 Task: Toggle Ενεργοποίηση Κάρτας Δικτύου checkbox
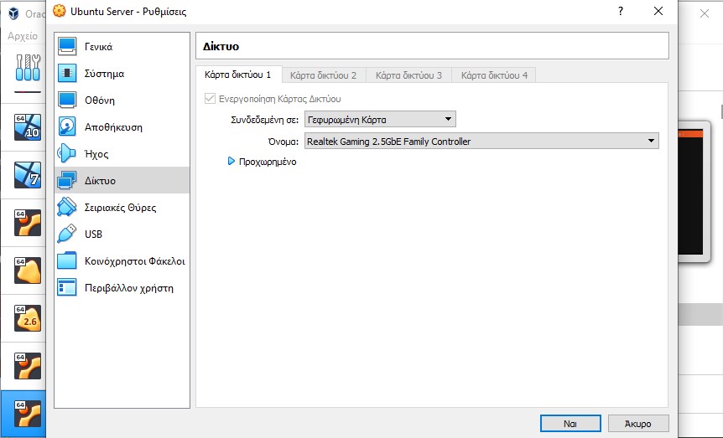(211, 99)
